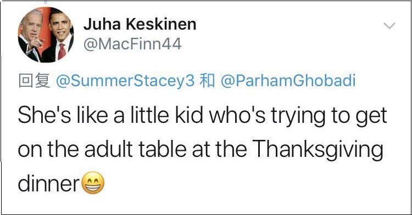Click the word who's in the tweet

pos(237,115)
